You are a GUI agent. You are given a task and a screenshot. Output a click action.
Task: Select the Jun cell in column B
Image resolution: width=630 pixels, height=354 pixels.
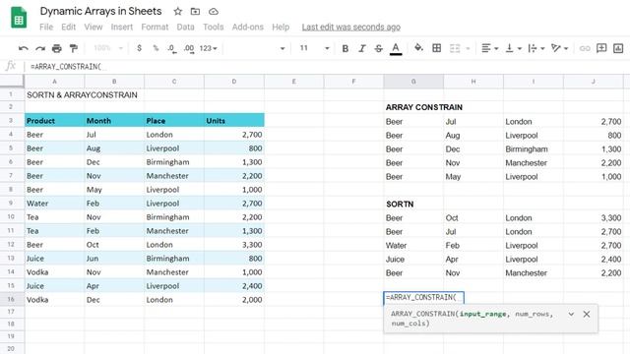coord(114,258)
